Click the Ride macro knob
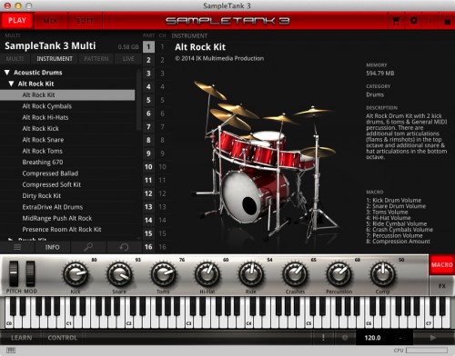 (x=251, y=274)
